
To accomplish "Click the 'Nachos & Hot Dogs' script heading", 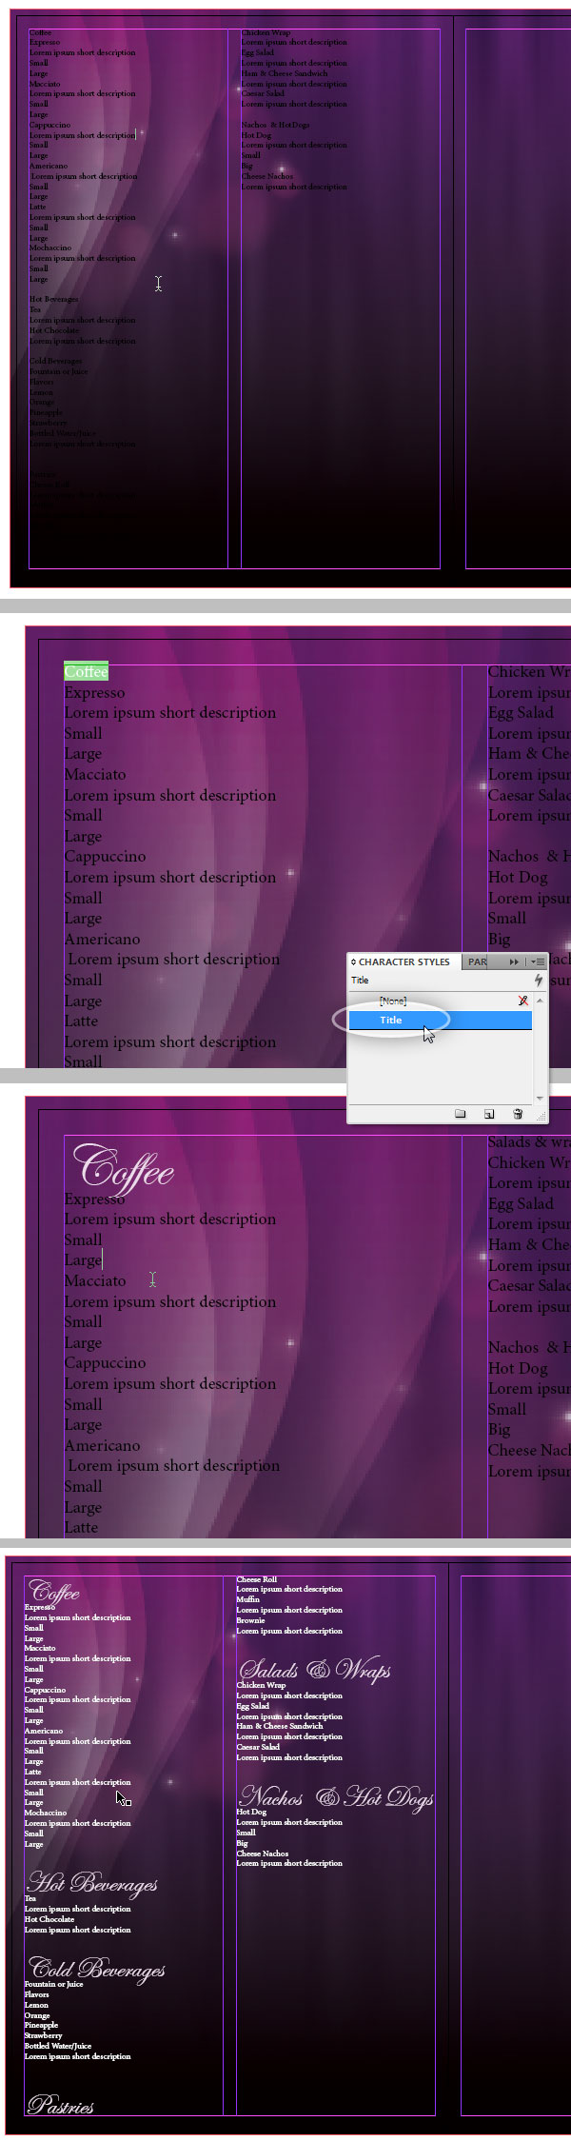I will point(337,1797).
